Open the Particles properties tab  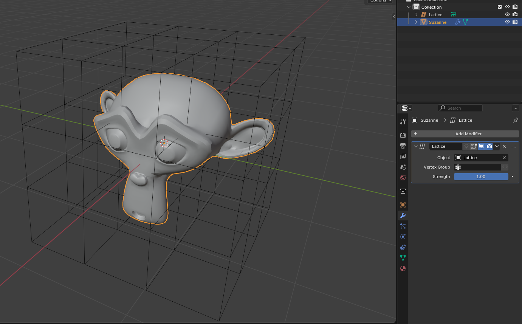[x=403, y=226]
